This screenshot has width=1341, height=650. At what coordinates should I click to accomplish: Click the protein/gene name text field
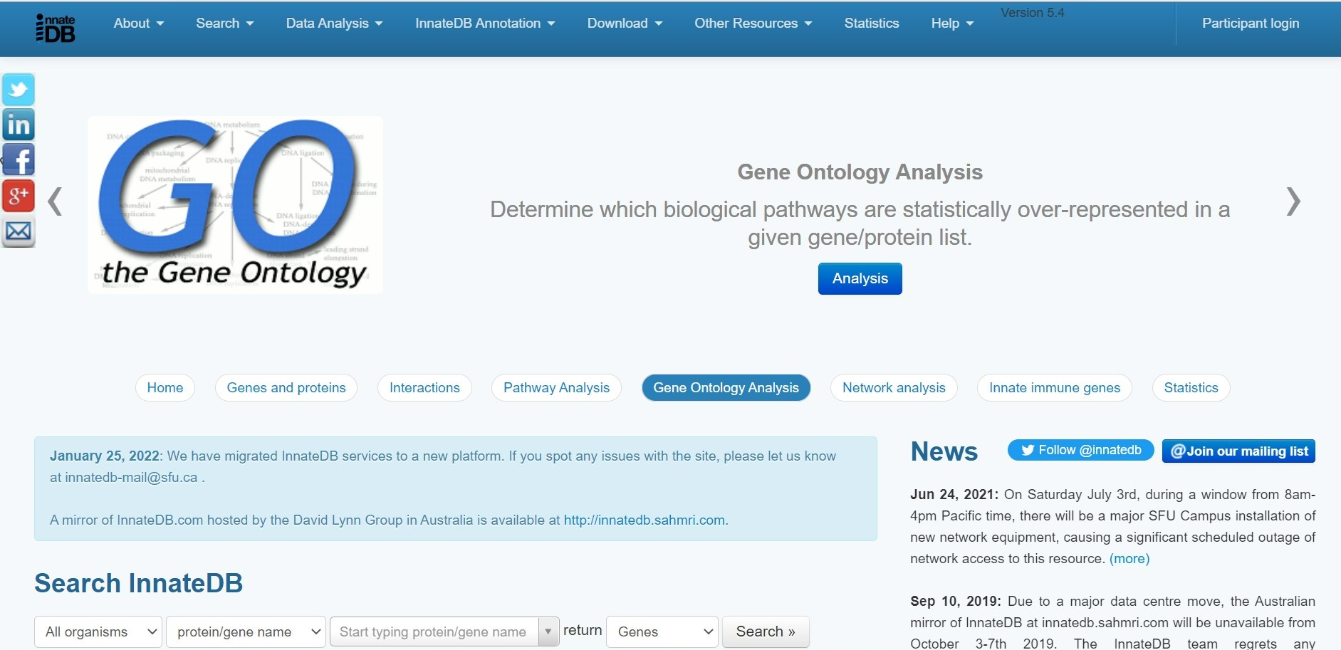[434, 631]
